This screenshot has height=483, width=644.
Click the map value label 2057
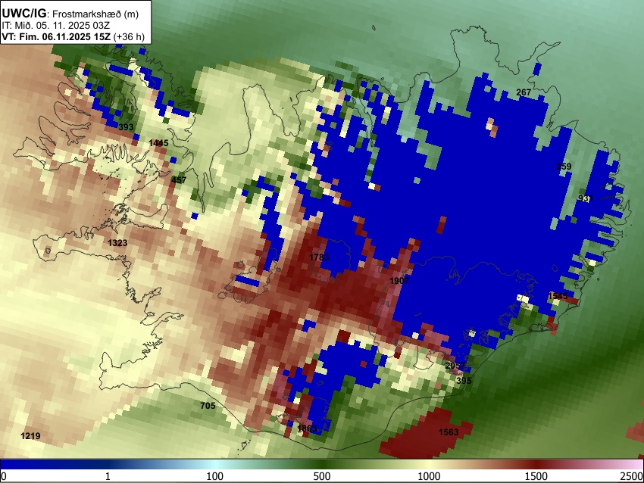455,365
